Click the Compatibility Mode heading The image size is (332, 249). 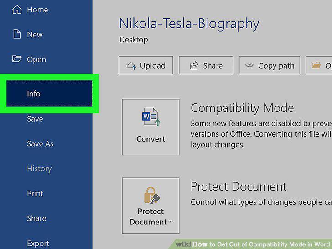(x=242, y=108)
